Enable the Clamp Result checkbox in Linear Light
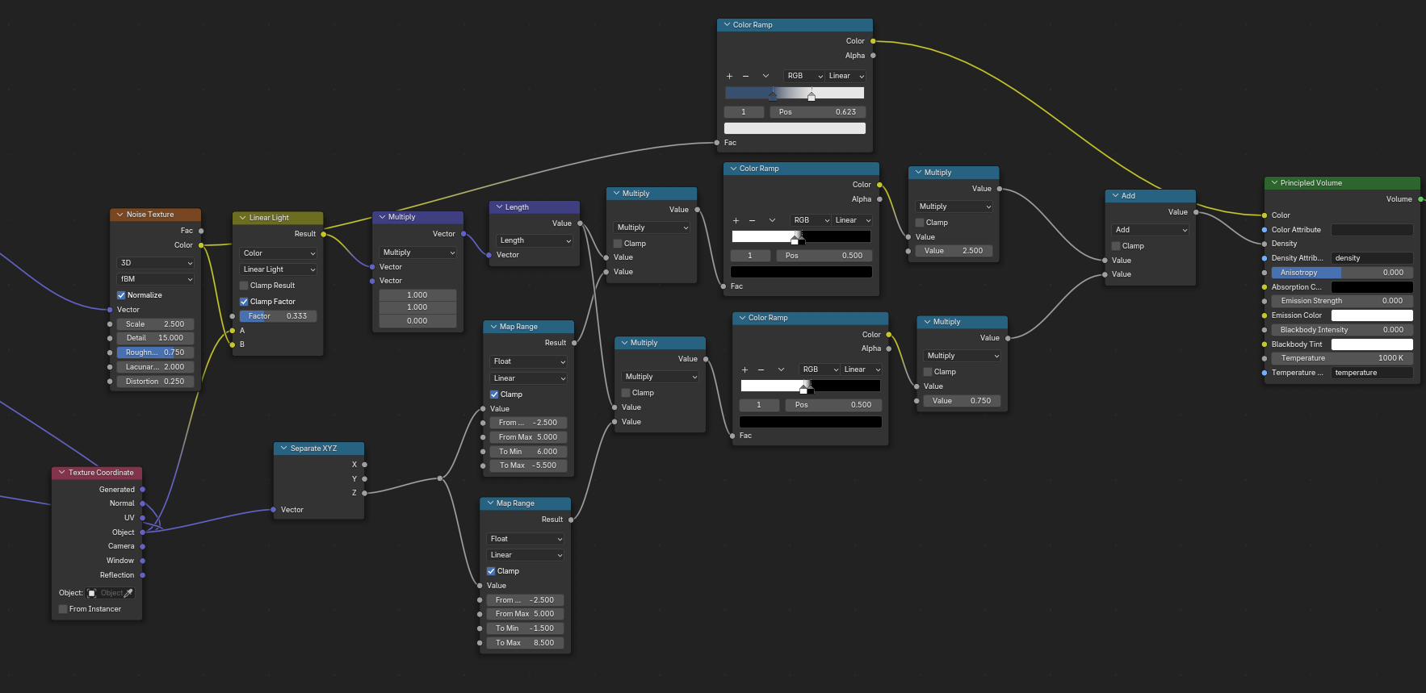This screenshot has height=693, width=1426. (244, 286)
